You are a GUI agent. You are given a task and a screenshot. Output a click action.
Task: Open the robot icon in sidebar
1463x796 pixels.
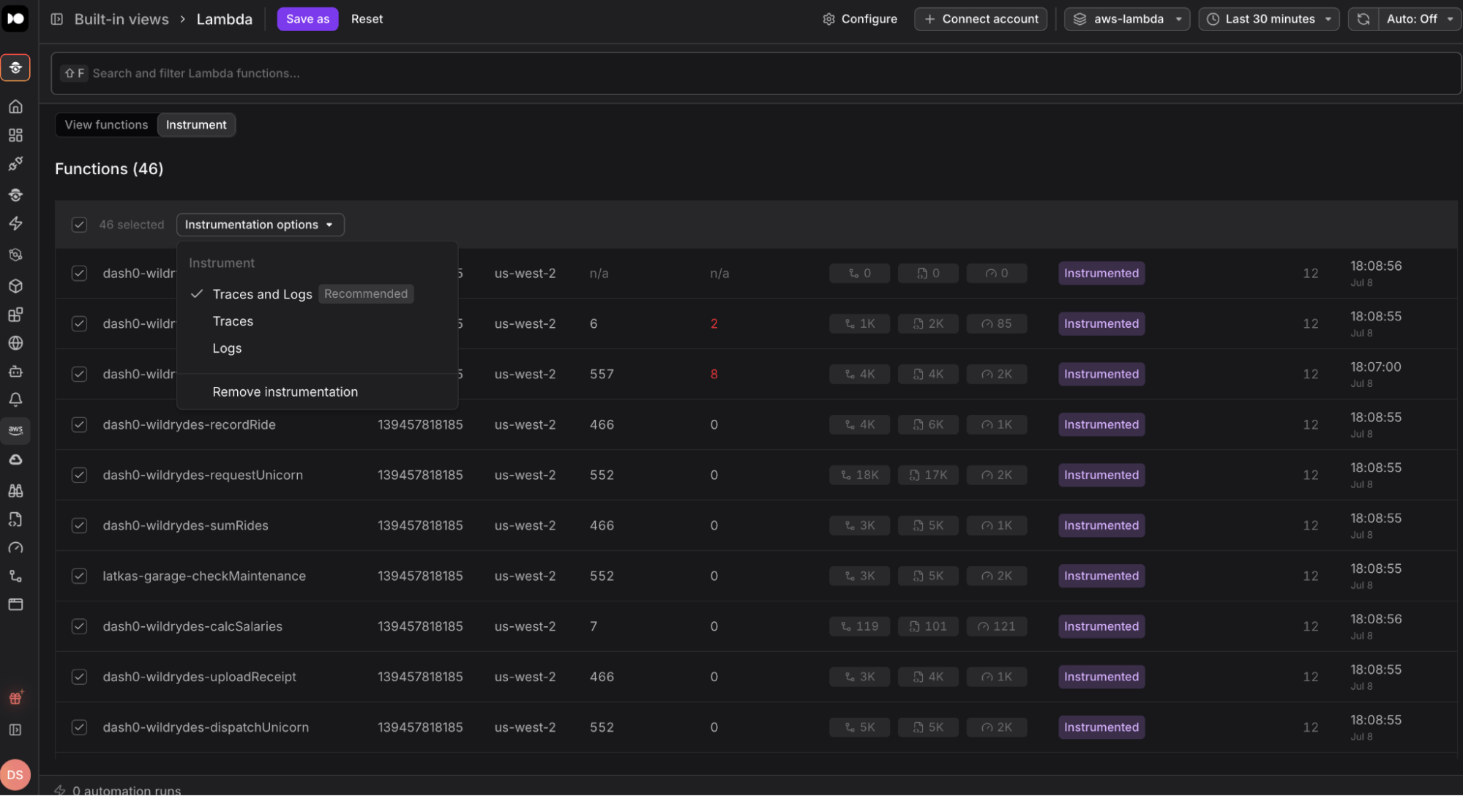(15, 372)
